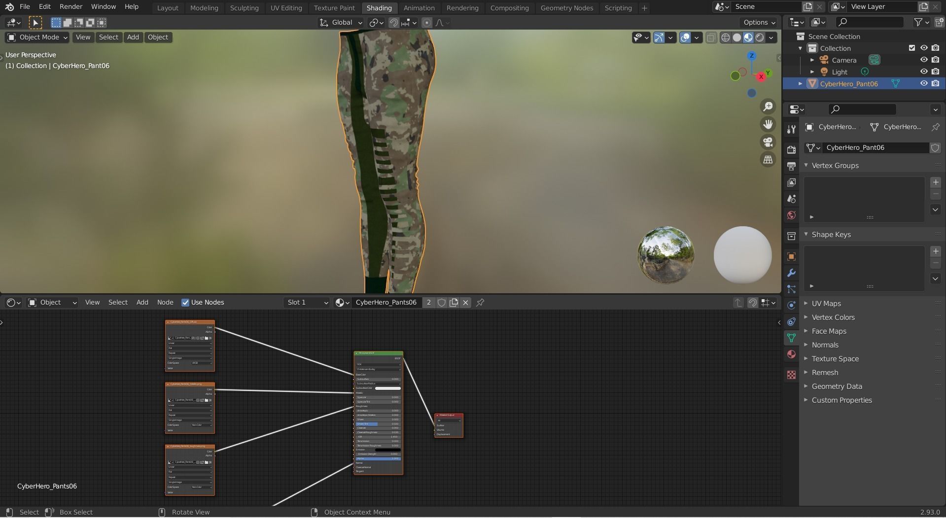Viewport: 946px width, 518px height.
Task: Open the viewport Options dropdown
Action: (x=759, y=22)
